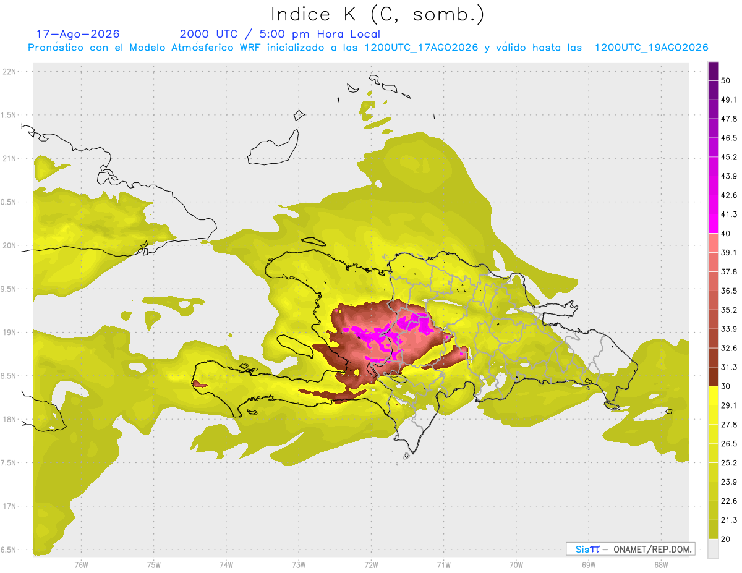This screenshot has width=742, height=573.
Task: Click the longitude label '74W'
Action: click(226, 564)
